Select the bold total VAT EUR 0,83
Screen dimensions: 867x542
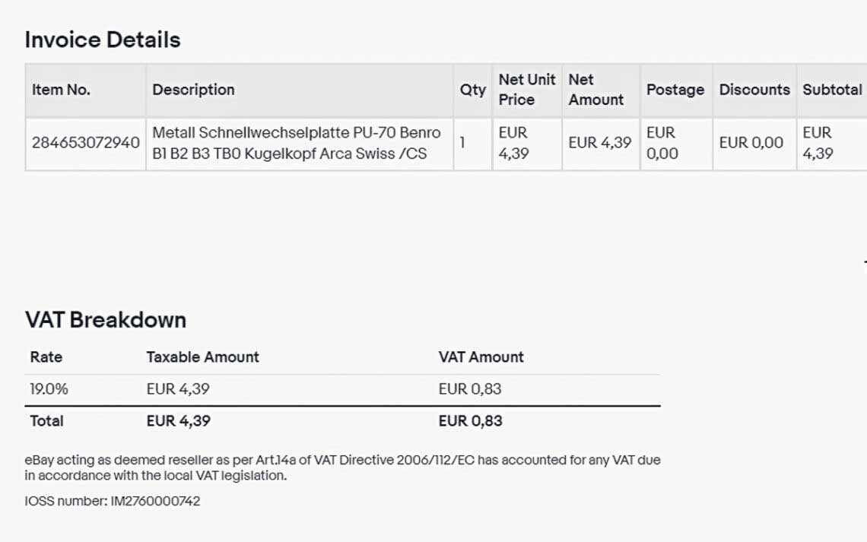[x=470, y=421]
